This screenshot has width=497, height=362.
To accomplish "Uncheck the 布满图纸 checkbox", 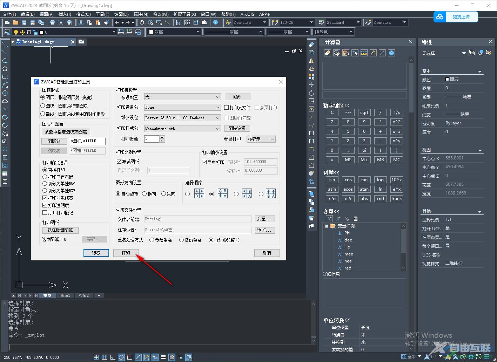I will pos(119,162).
